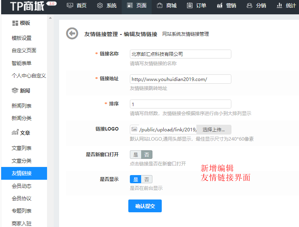Set 是否新窗口打开 to 是
Image resolution: width=299 pixels, height=227 pixels.
coord(136,155)
